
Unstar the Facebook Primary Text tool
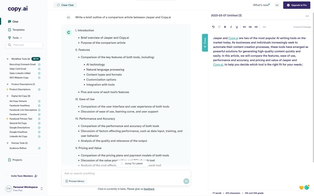[39, 119]
